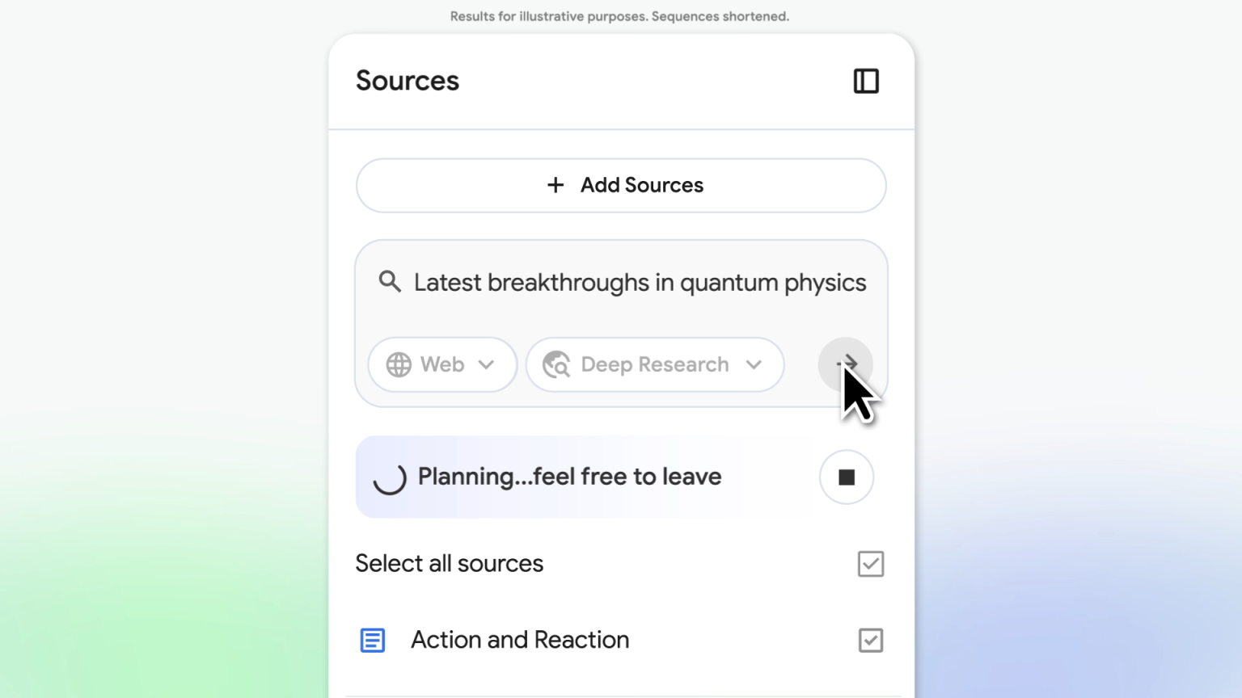Click the Web globe icon
Screen dimensions: 1242x698
[399, 364]
